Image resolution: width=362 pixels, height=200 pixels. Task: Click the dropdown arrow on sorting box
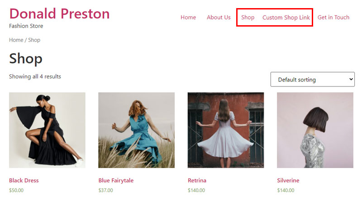pos(351,79)
